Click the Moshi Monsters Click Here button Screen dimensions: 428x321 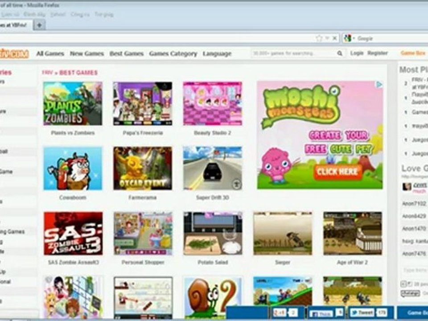[x=338, y=172]
